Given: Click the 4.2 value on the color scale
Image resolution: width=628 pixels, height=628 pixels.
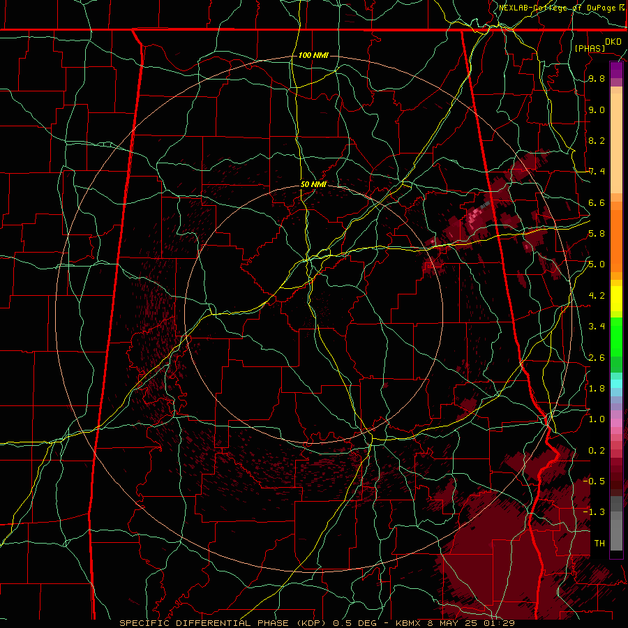Looking at the screenshot, I should click(597, 296).
